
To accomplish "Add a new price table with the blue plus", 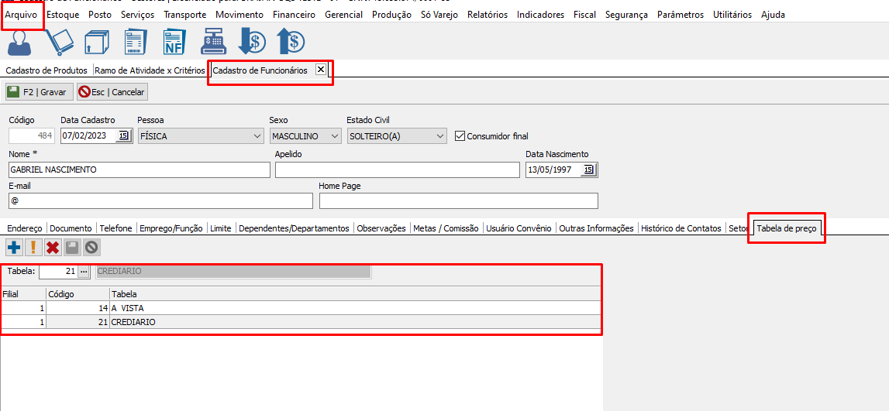I will pos(14,247).
